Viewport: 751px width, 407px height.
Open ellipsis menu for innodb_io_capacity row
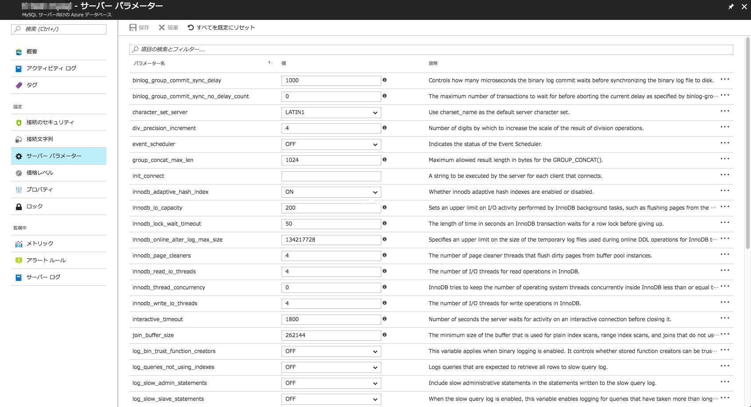pos(725,207)
